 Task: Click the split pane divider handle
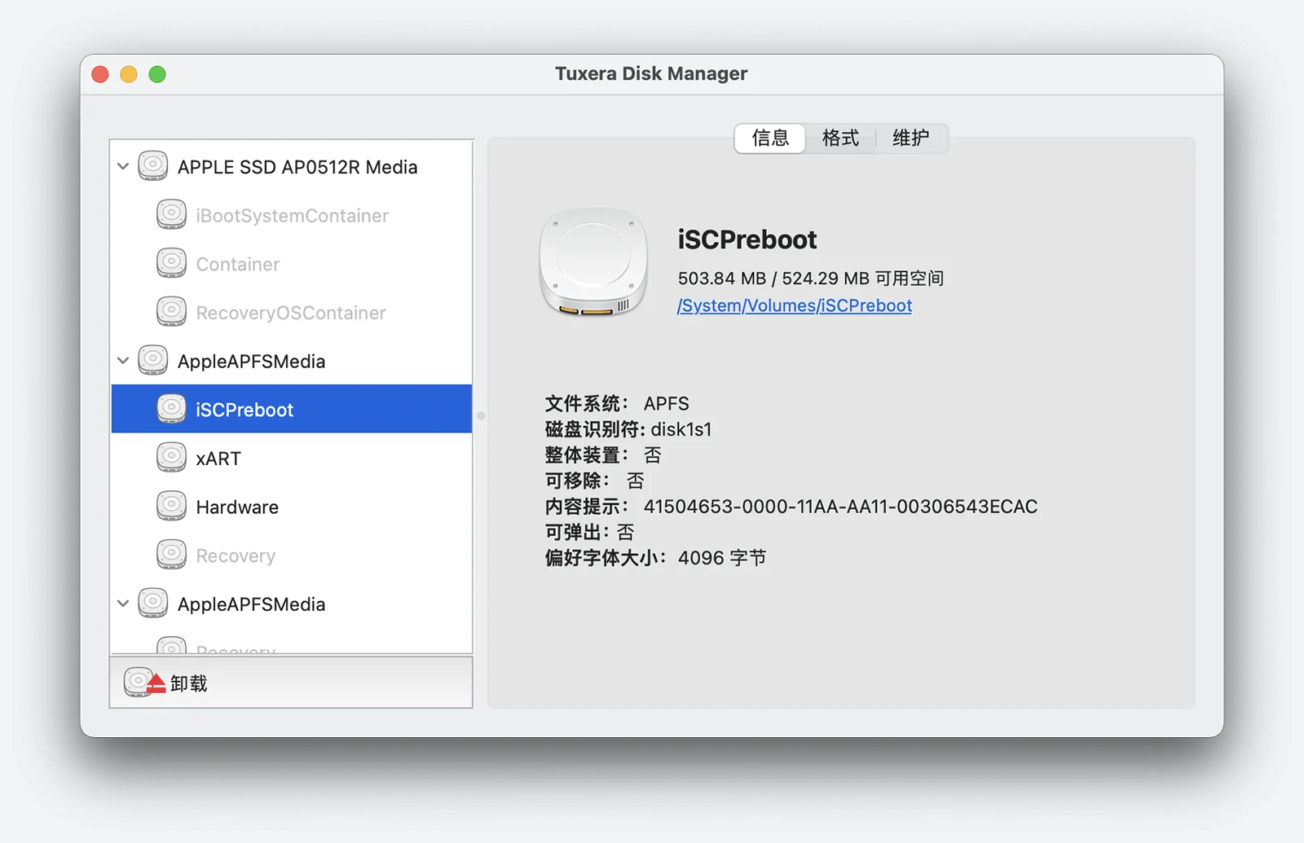point(481,416)
